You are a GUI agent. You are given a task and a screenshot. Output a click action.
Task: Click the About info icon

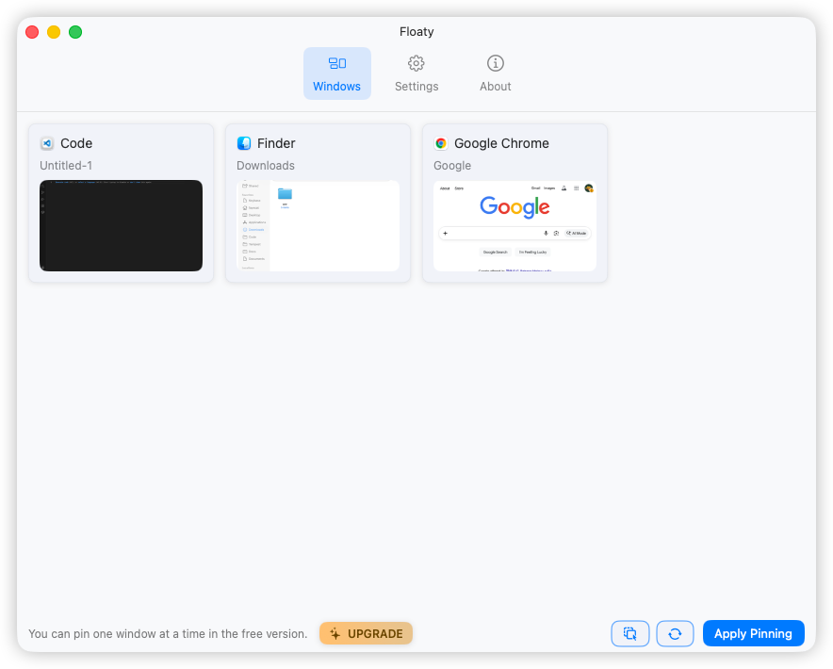[x=495, y=64]
